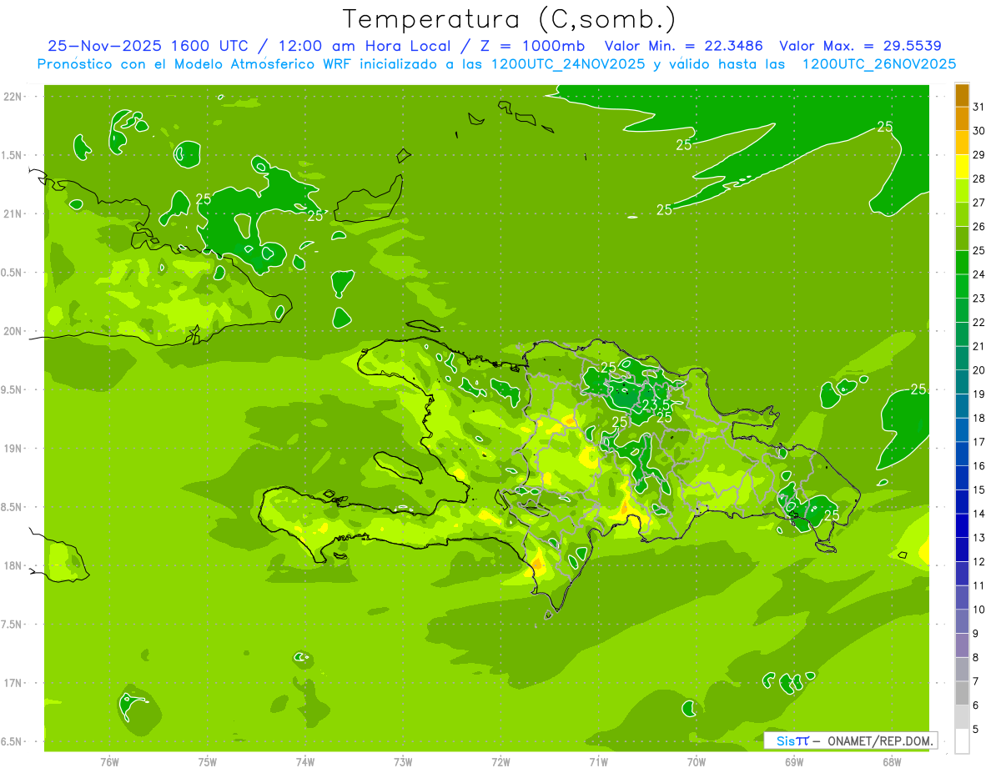This screenshot has height=773, width=1001.
Task: Click the legend value '30'
Action: 979,131
